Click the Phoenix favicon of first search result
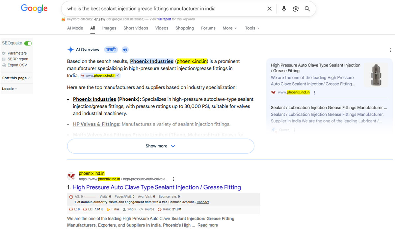Viewport: 395px width, 230px height. click(71, 176)
